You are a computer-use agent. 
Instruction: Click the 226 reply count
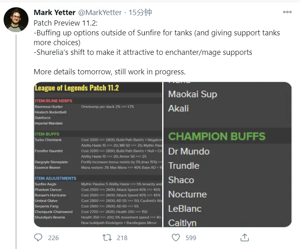[53, 238]
